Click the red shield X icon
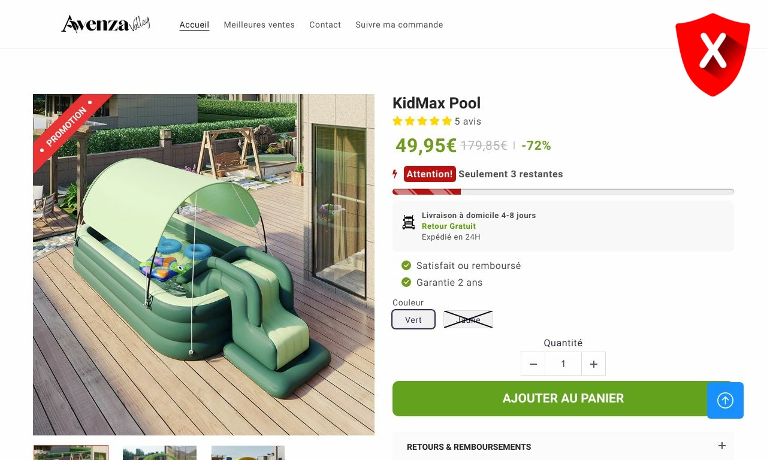The image size is (767, 460). pyautogui.click(x=712, y=55)
